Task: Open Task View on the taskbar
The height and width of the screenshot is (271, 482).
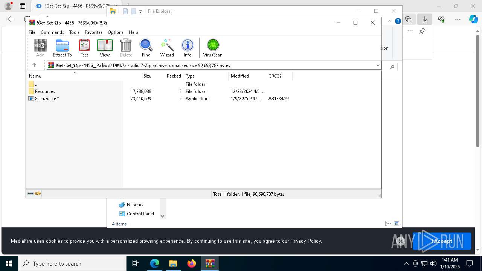Action: [136, 263]
